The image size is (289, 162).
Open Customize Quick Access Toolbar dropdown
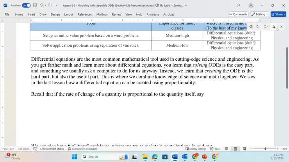tap(57, 5)
